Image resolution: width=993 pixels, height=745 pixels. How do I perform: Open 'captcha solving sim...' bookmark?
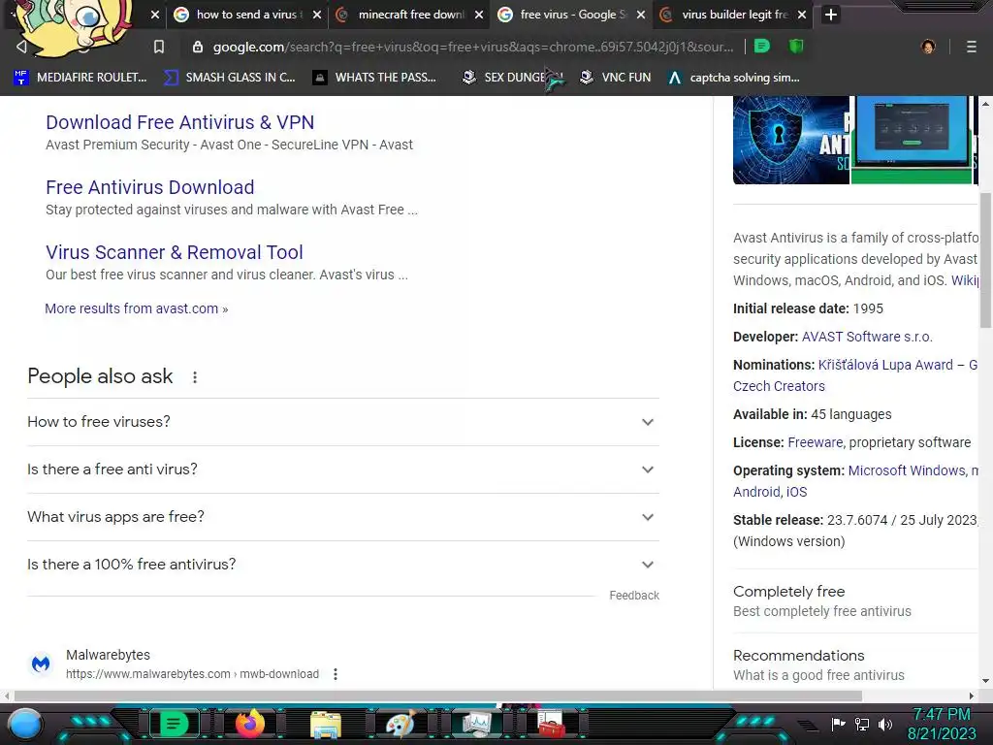point(734,78)
